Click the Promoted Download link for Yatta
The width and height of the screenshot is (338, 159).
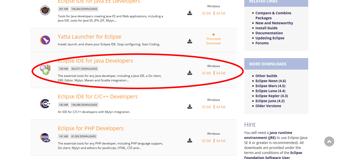point(213,41)
